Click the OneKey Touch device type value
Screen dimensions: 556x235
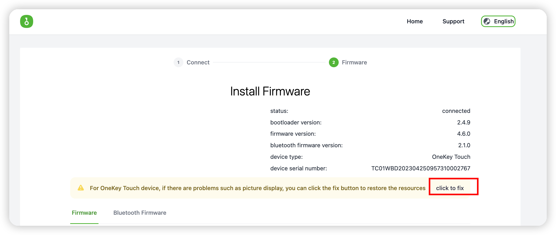[451, 157]
